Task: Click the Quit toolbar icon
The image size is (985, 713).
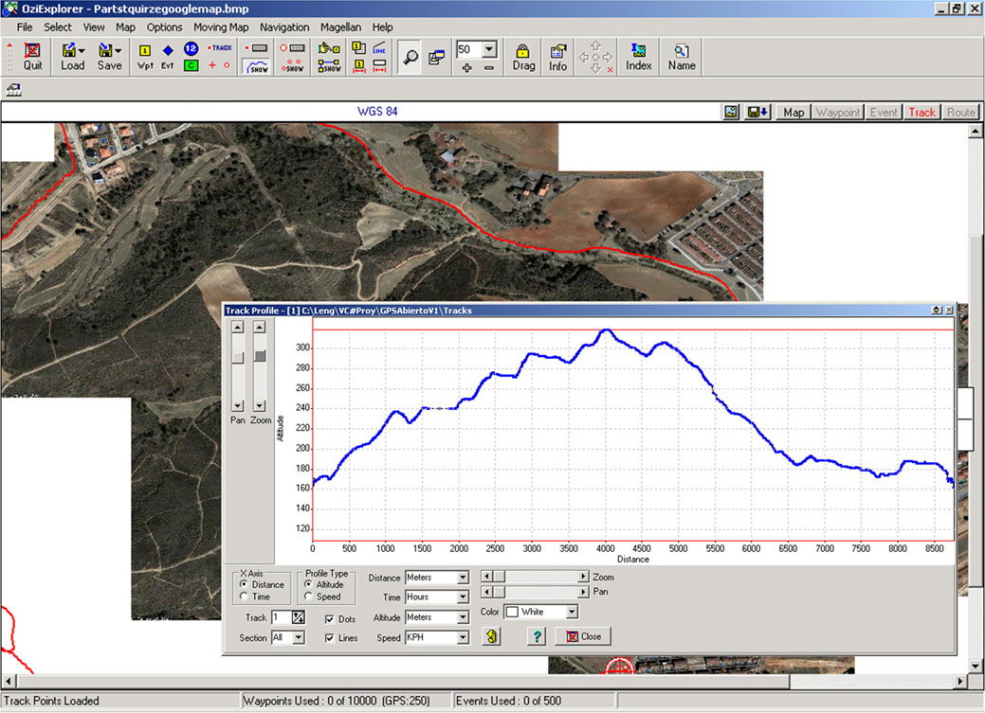Action: pos(32,57)
